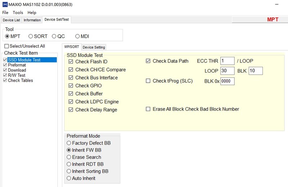Open the Tools menu
The width and height of the screenshot is (288, 187).
[18, 13]
